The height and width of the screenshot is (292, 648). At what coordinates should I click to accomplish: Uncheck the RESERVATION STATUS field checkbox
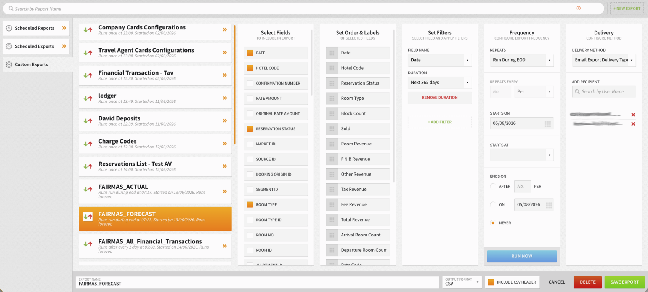coord(250,129)
